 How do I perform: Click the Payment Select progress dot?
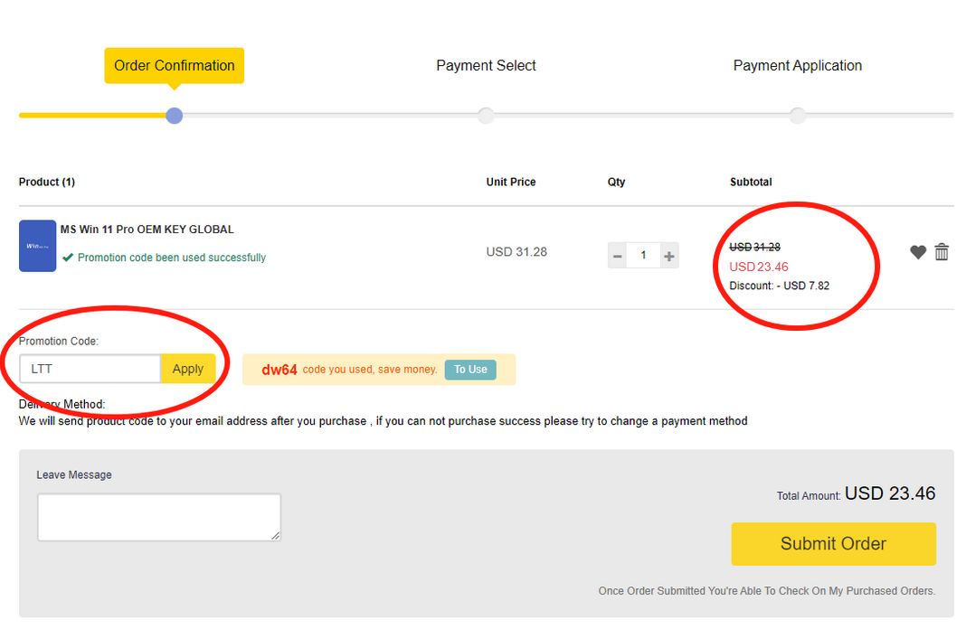486,116
